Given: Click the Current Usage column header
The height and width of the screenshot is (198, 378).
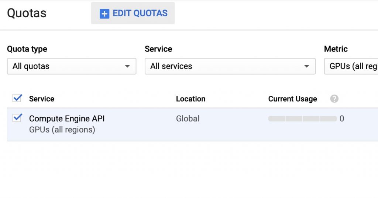Looking at the screenshot, I should coord(292,99).
